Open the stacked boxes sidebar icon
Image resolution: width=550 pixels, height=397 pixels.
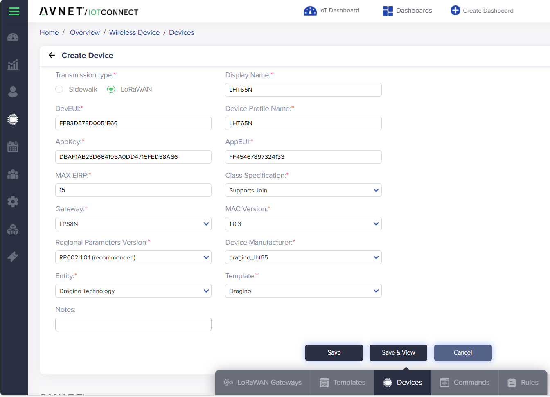(x=13, y=229)
